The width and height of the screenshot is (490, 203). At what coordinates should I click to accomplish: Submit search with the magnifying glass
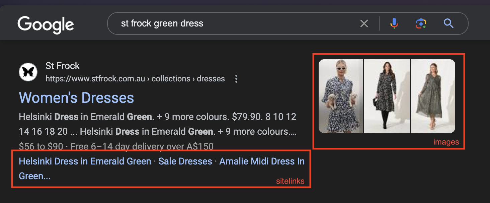click(448, 23)
